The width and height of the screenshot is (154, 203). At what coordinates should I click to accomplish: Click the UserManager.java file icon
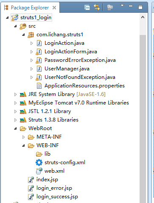click(39, 69)
